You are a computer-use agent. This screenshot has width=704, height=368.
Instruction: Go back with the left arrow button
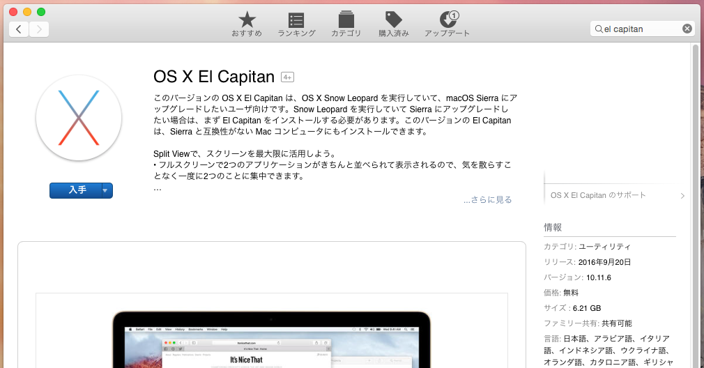19,29
